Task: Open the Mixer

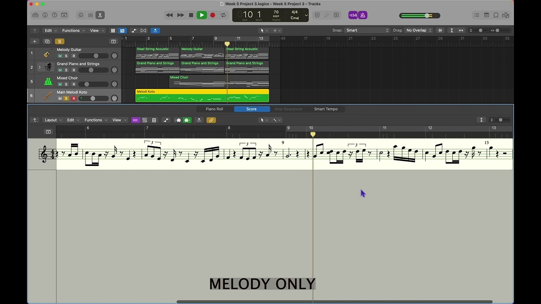Action: [x=90, y=15]
